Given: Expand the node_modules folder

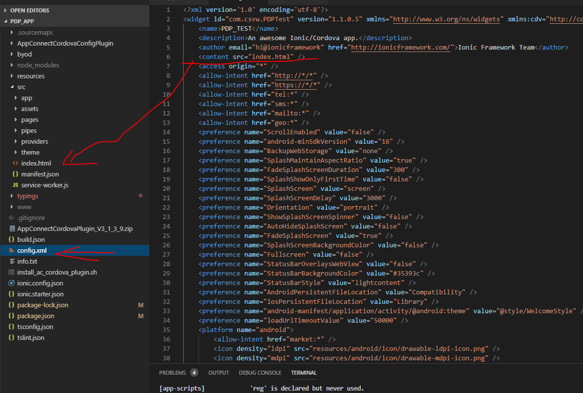Looking at the screenshot, I should [12, 65].
